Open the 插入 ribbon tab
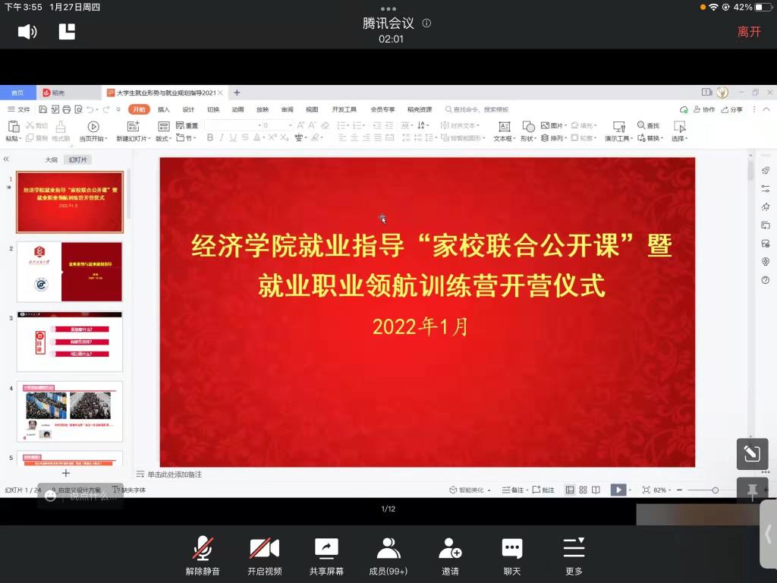The width and height of the screenshot is (777, 583). [164, 109]
